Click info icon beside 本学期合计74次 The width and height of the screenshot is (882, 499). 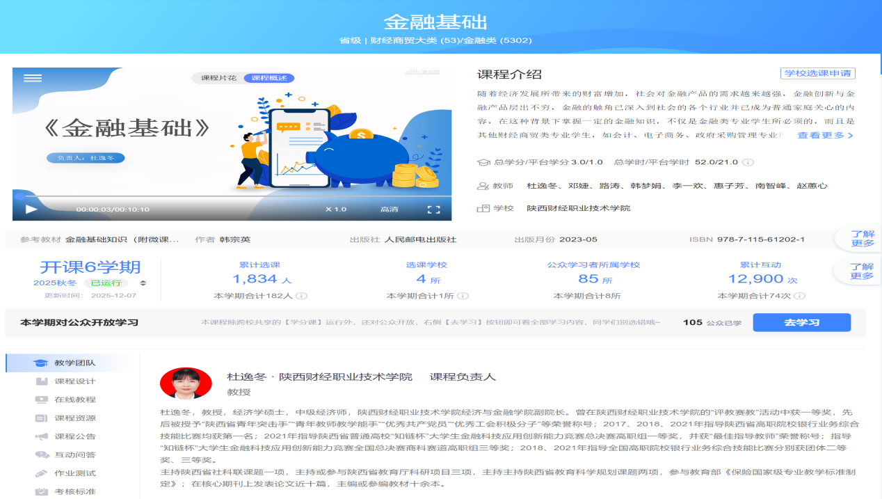(799, 296)
